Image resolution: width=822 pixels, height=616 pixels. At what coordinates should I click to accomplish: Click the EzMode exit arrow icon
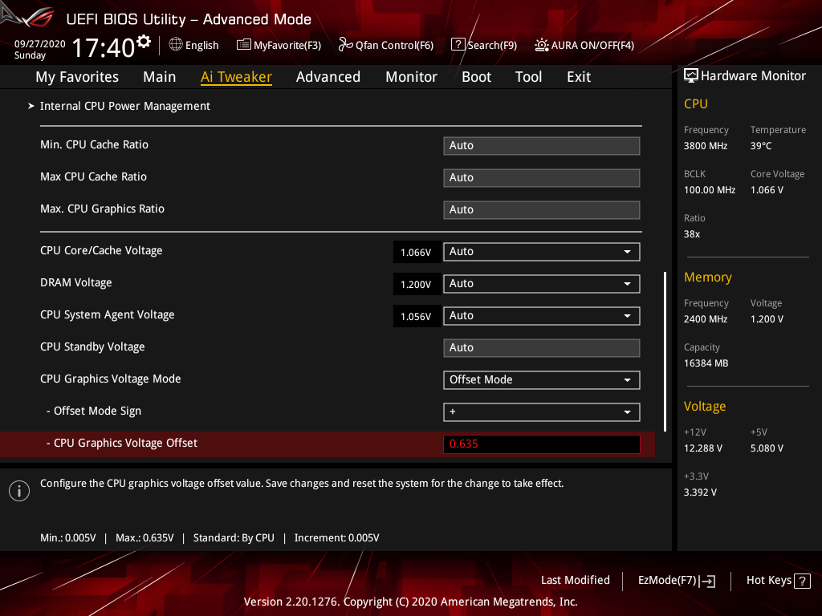pos(708,581)
